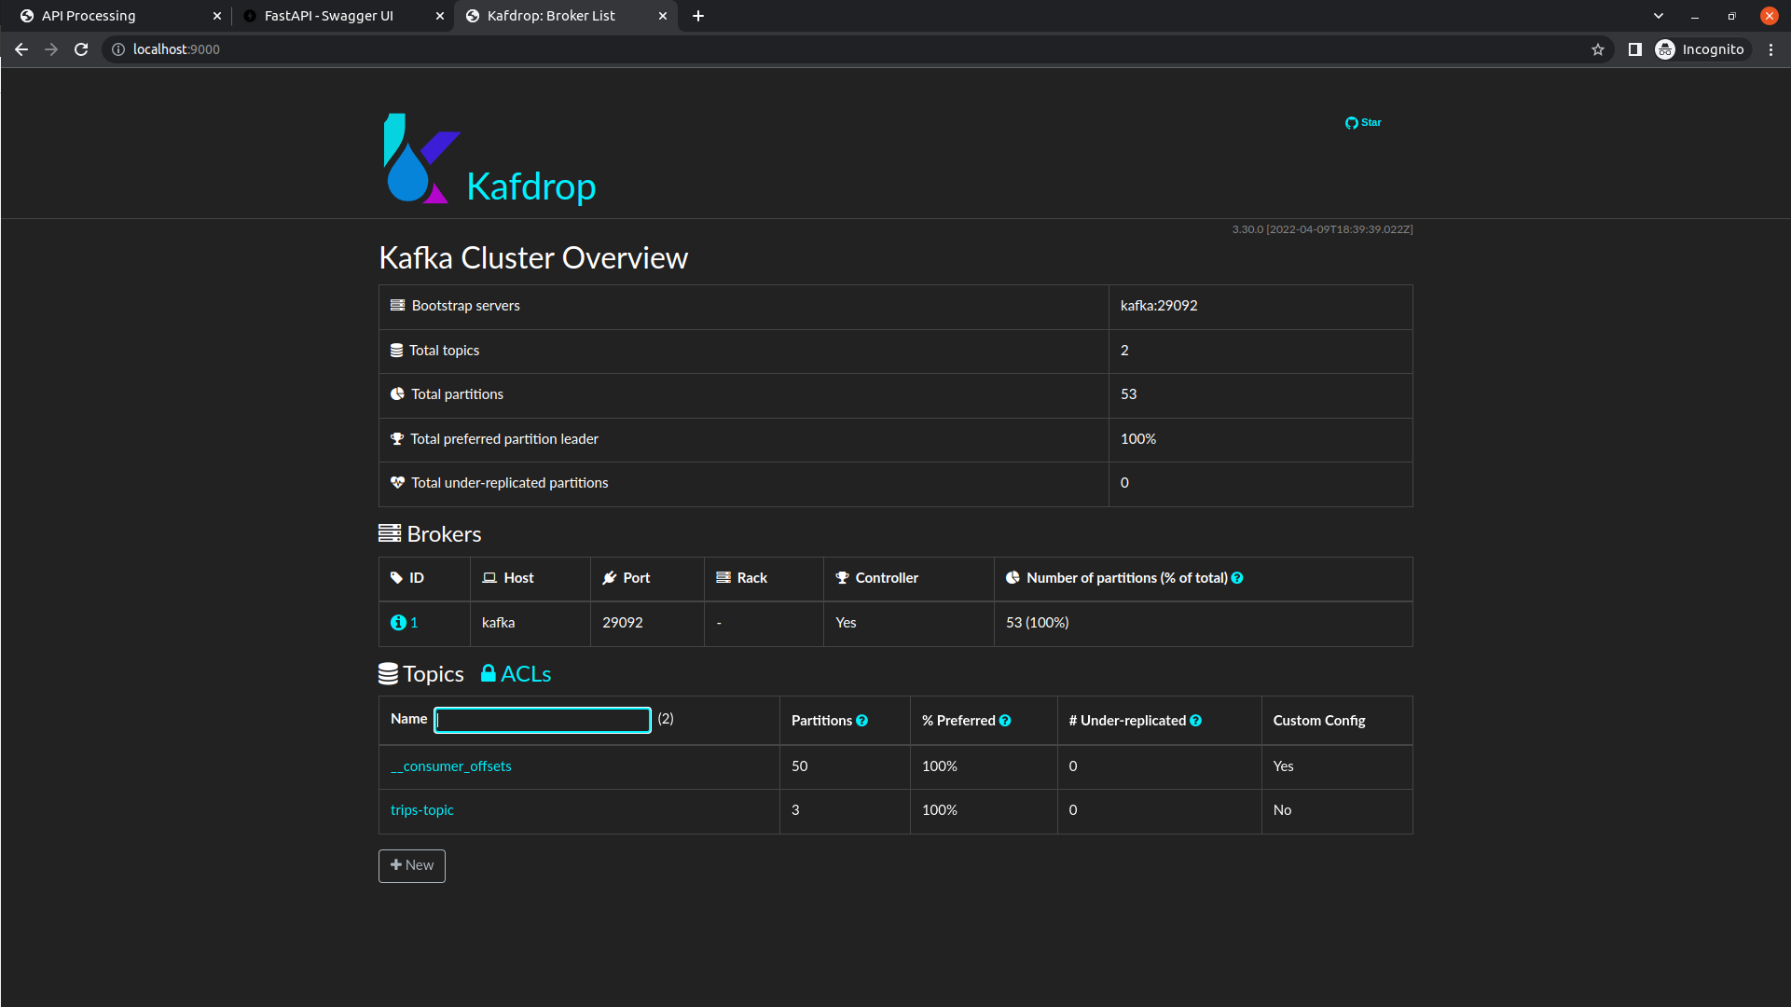Toggle the browser side panel icon

(1634, 49)
